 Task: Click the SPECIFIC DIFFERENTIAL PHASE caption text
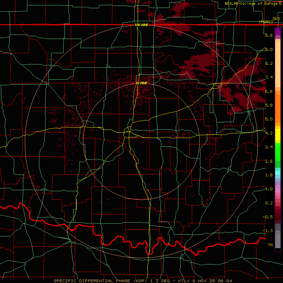92,281
